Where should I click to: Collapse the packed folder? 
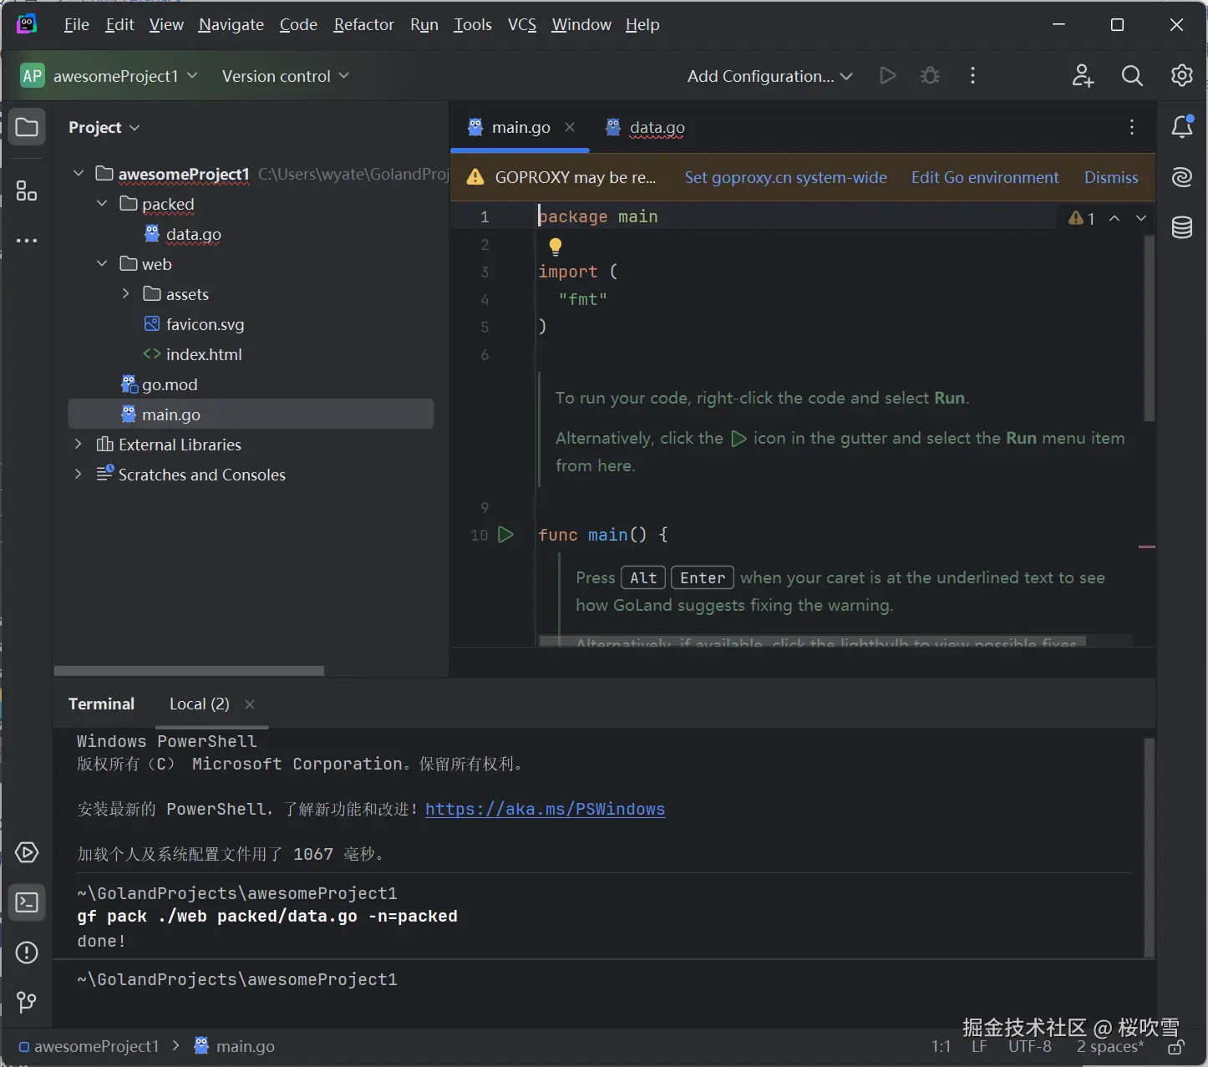[102, 204]
